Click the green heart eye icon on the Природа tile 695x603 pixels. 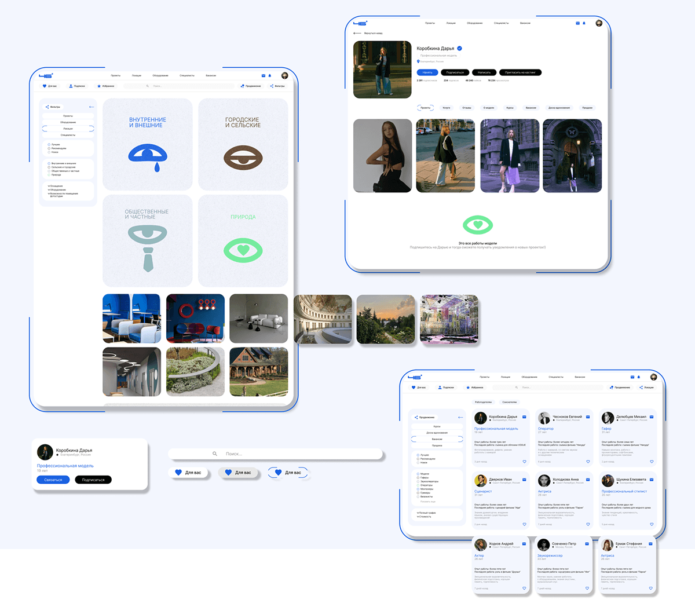tap(243, 250)
